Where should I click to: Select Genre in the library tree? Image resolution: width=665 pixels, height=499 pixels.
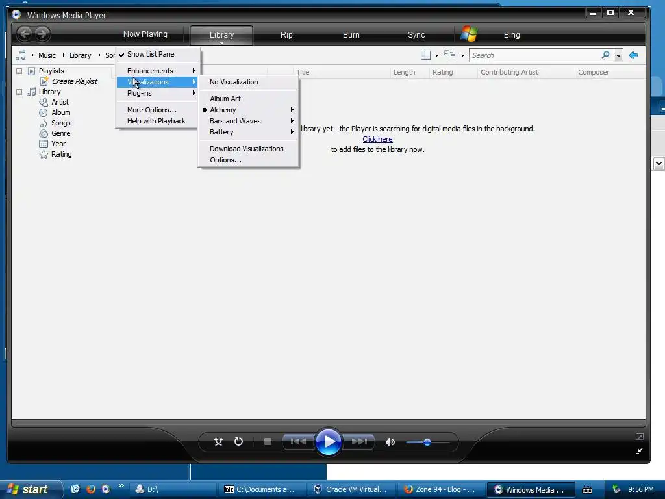[x=60, y=133]
